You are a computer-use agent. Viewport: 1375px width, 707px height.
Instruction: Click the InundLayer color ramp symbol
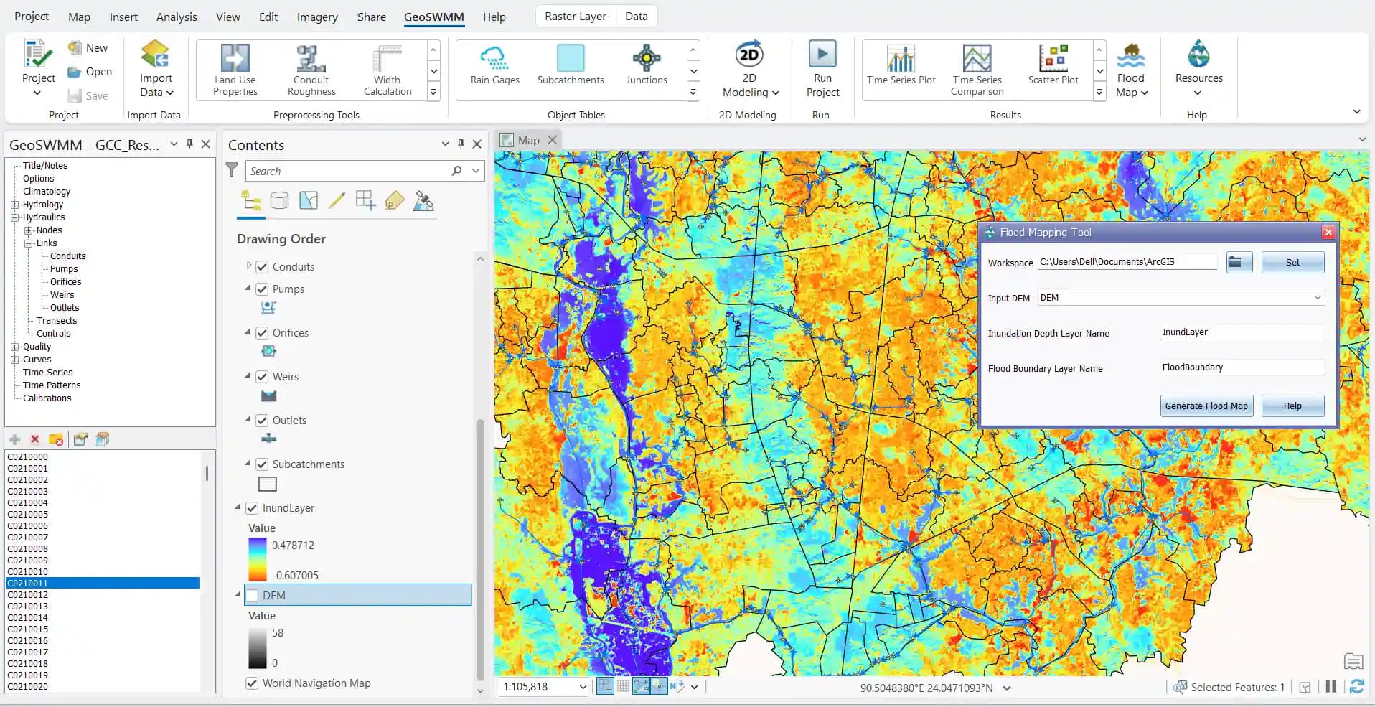tap(258, 560)
